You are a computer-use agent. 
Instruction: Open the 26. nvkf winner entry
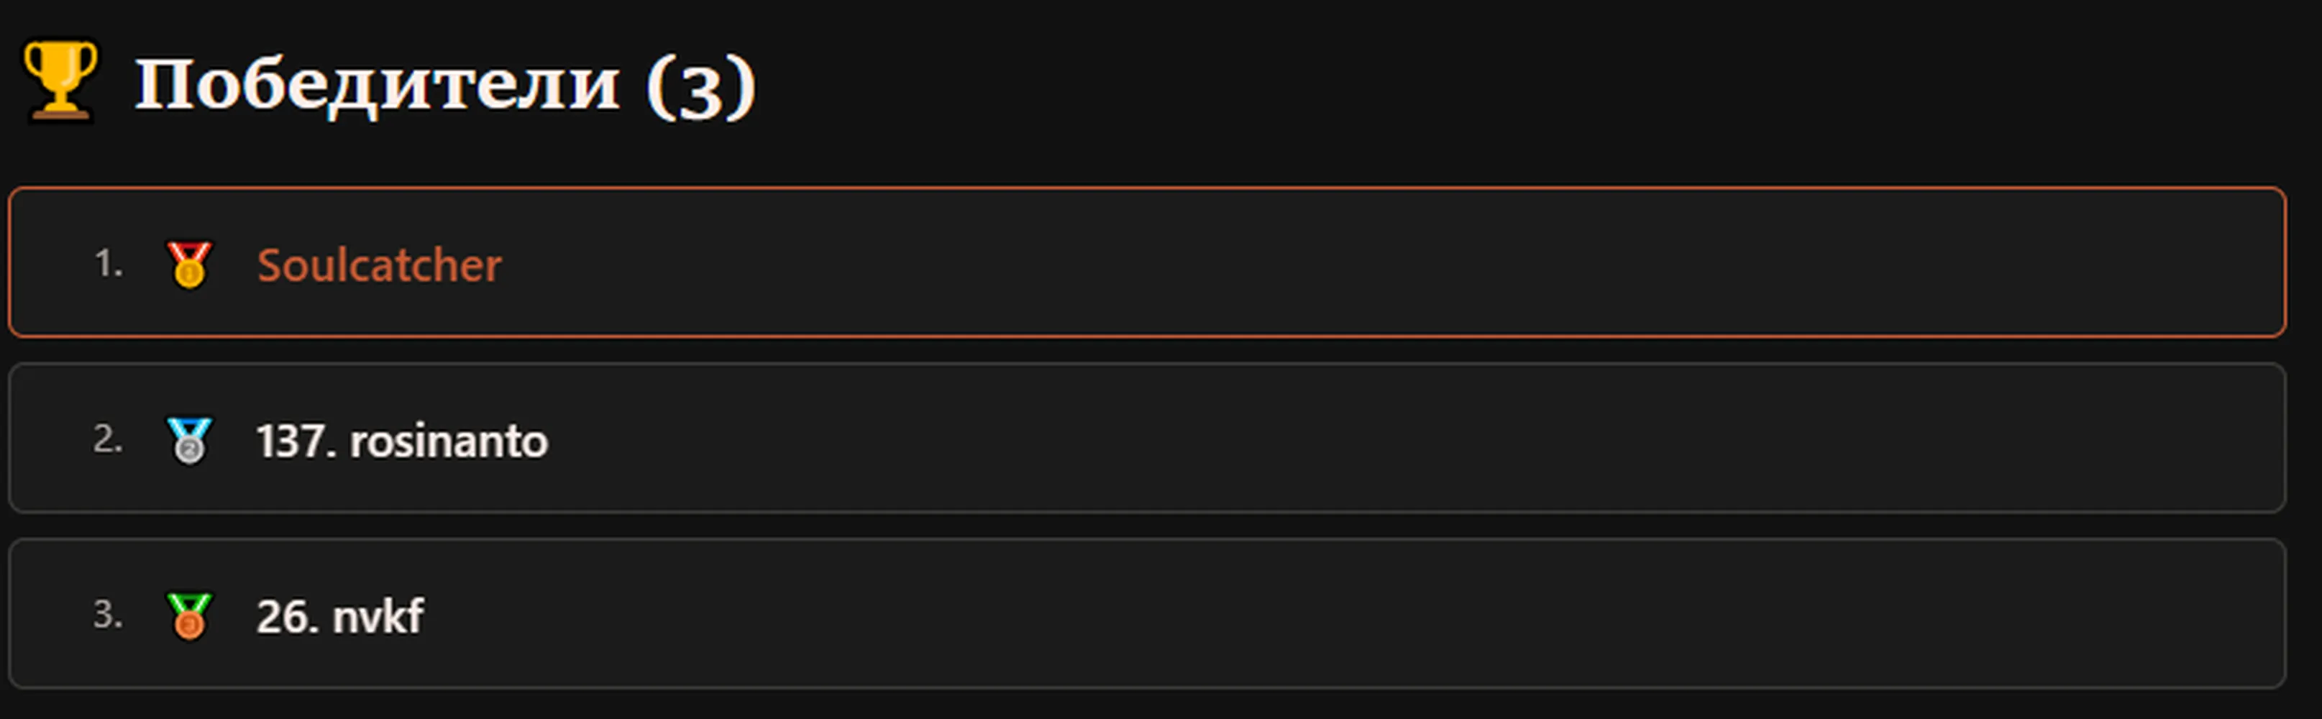(x=340, y=616)
